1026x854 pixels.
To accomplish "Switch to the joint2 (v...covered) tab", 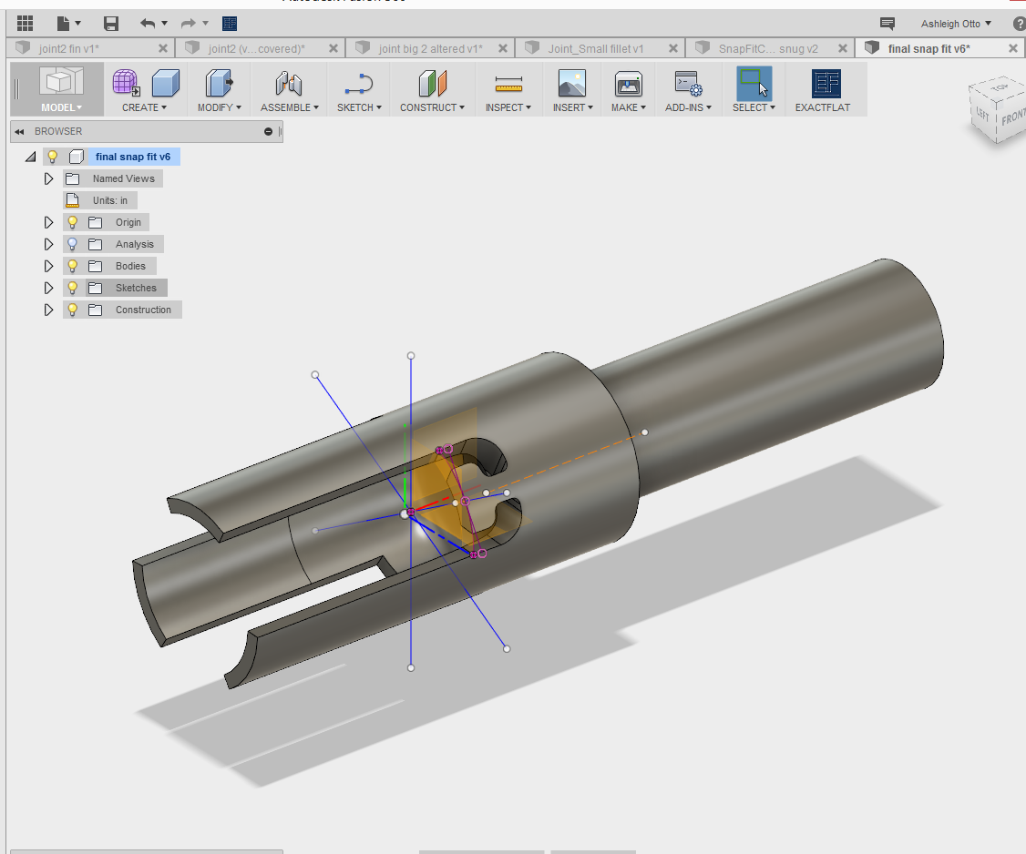I will 257,48.
